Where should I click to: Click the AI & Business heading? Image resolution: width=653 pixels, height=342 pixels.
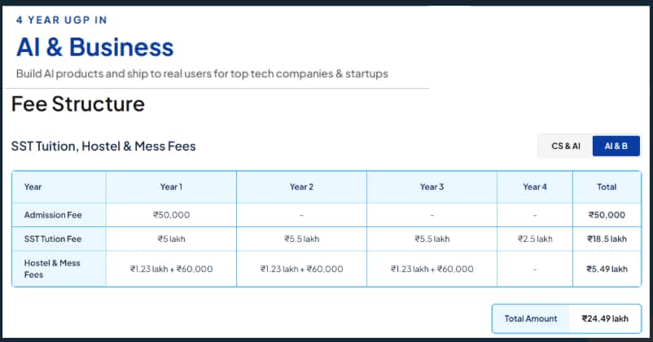[95, 47]
